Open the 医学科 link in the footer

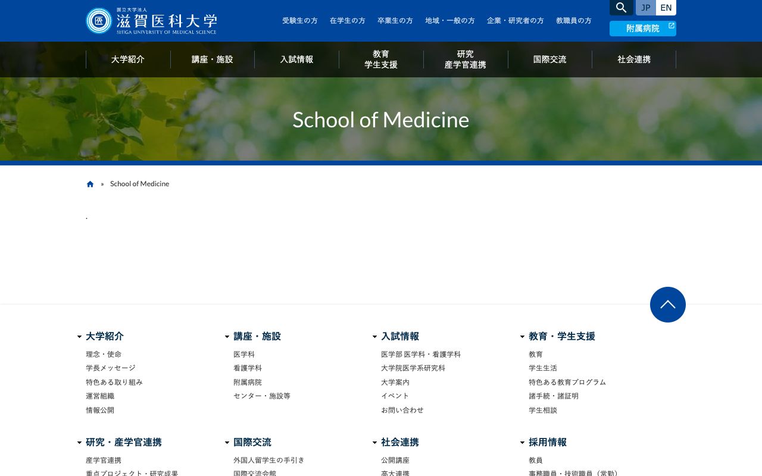(x=244, y=354)
